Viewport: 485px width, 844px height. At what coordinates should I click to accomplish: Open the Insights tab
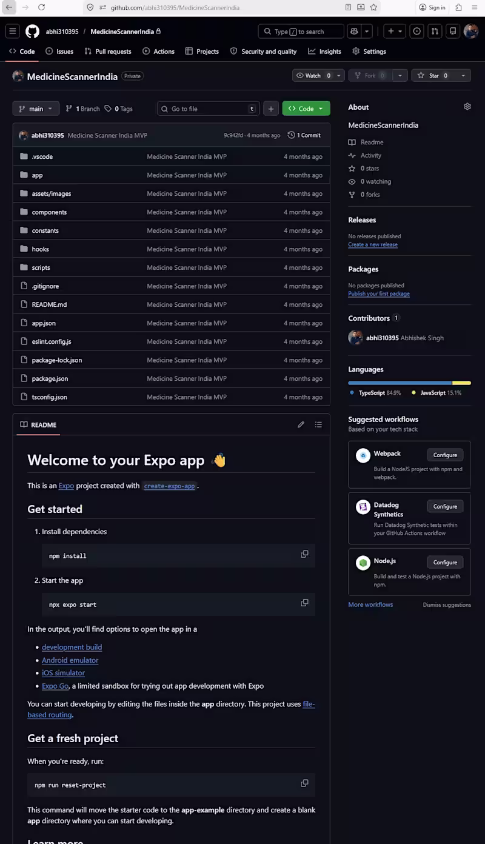[x=325, y=52]
